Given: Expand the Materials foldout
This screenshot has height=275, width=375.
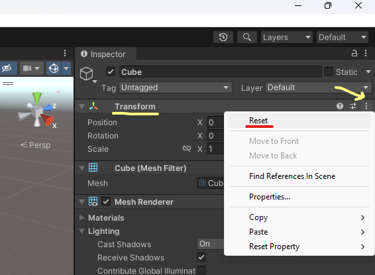Looking at the screenshot, I should pyautogui.click(x=81, y=217).
